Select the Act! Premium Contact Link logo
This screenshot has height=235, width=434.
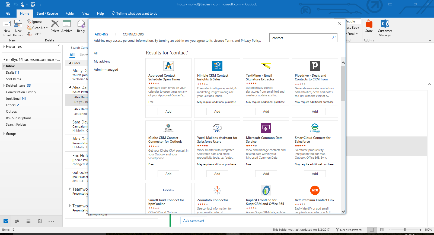[x=315, y=190]
